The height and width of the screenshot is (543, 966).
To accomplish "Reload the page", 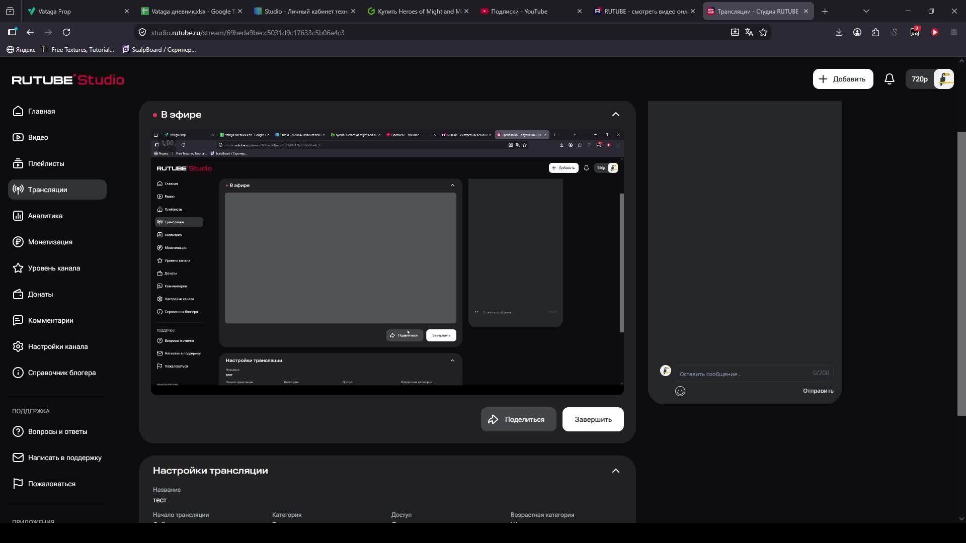I will (x=66, y=32).
